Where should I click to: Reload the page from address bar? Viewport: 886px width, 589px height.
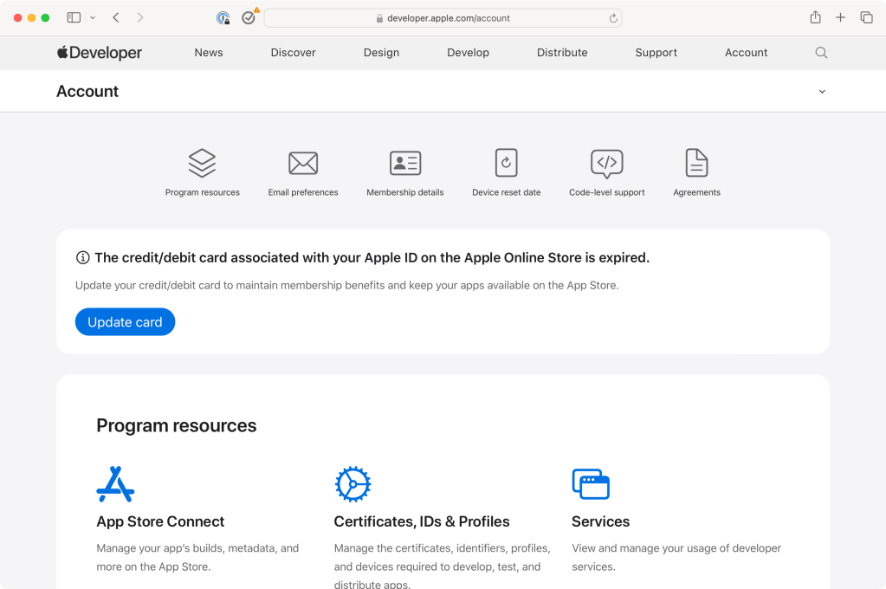(x=613, y=18)
